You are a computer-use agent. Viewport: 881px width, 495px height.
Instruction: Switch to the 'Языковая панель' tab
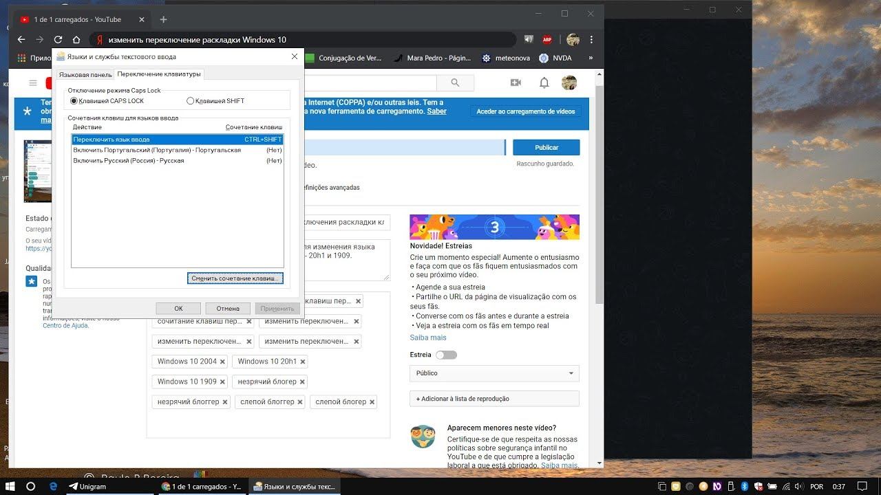85,74
